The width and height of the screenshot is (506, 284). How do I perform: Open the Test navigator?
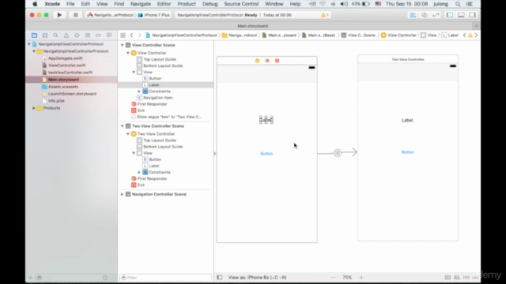pyautogui.click(x=77, y=35)
